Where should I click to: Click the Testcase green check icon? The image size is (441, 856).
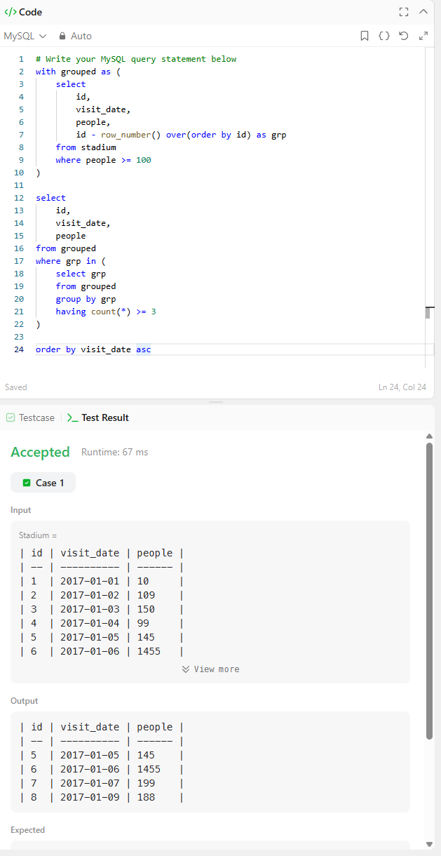[11, 417]
